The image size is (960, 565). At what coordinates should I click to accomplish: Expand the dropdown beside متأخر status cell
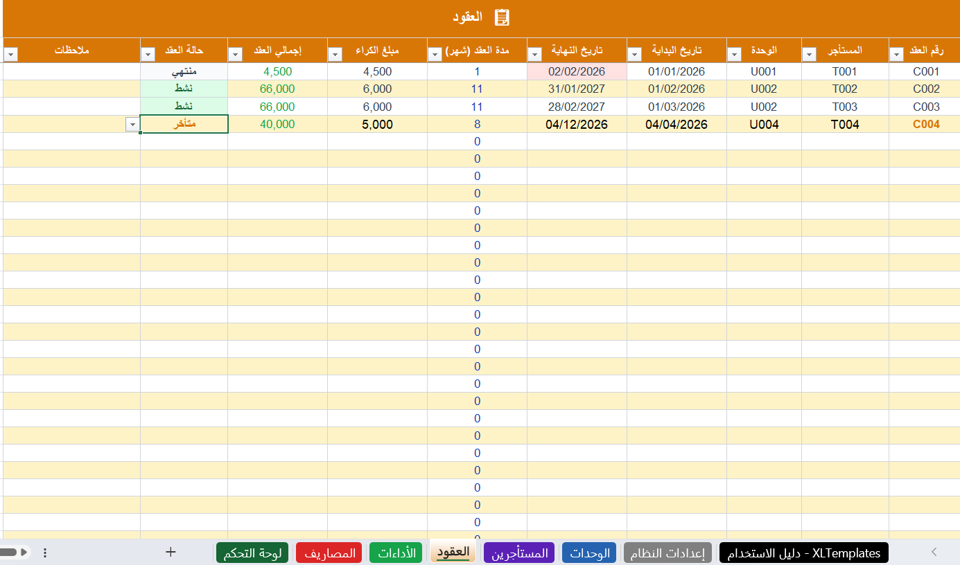[x=132, y=124]
